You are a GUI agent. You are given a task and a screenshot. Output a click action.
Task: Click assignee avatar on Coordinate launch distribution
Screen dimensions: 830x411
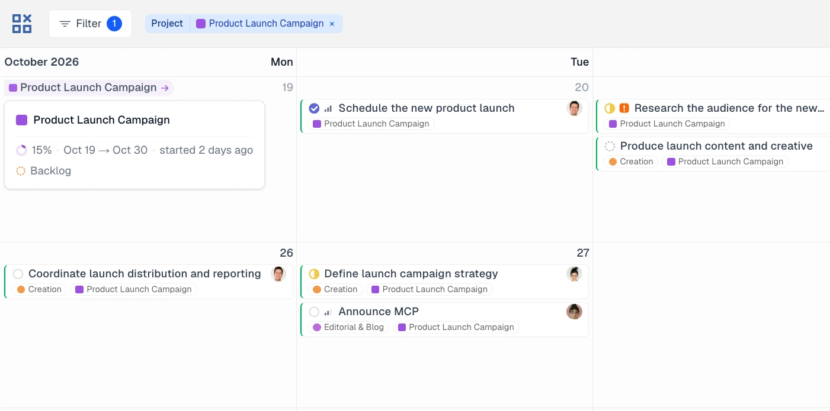click(278, 274)
